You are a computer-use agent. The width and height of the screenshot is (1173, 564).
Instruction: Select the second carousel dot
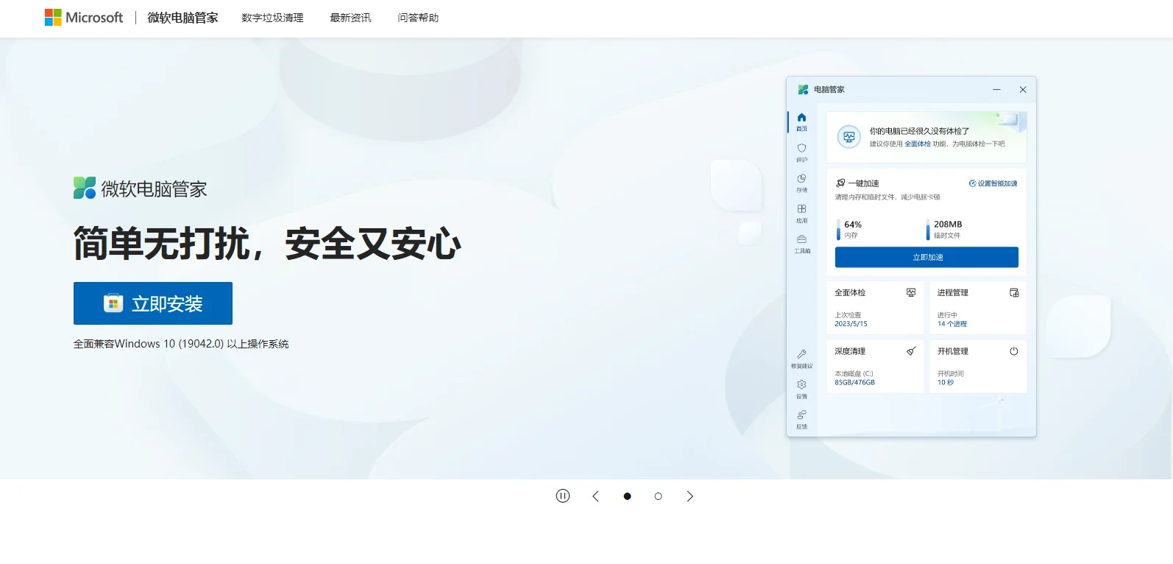[x=658, y=496]
